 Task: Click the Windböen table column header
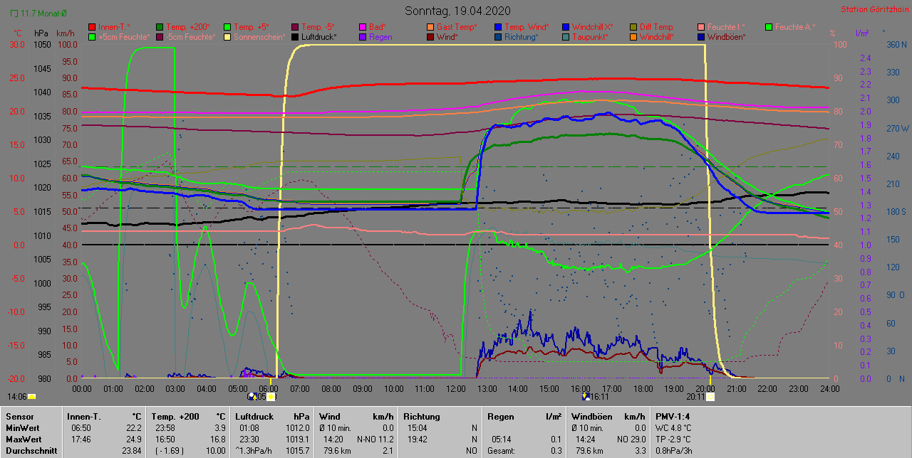click(591, 415)
